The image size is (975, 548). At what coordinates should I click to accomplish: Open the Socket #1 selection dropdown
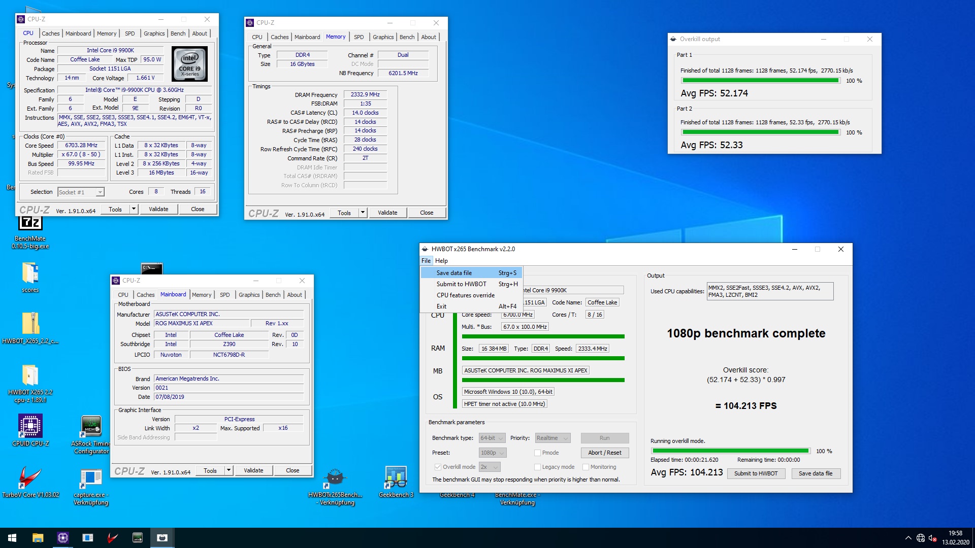pos(81,192)
